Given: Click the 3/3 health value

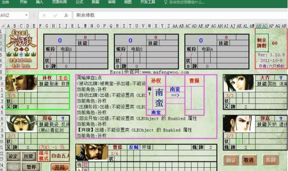Looking at the screenshot, I should 230,96.
